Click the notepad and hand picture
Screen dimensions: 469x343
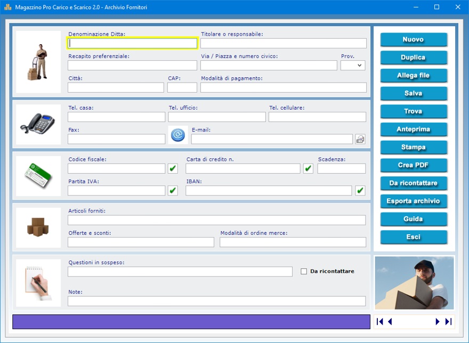tap(38, 283)
